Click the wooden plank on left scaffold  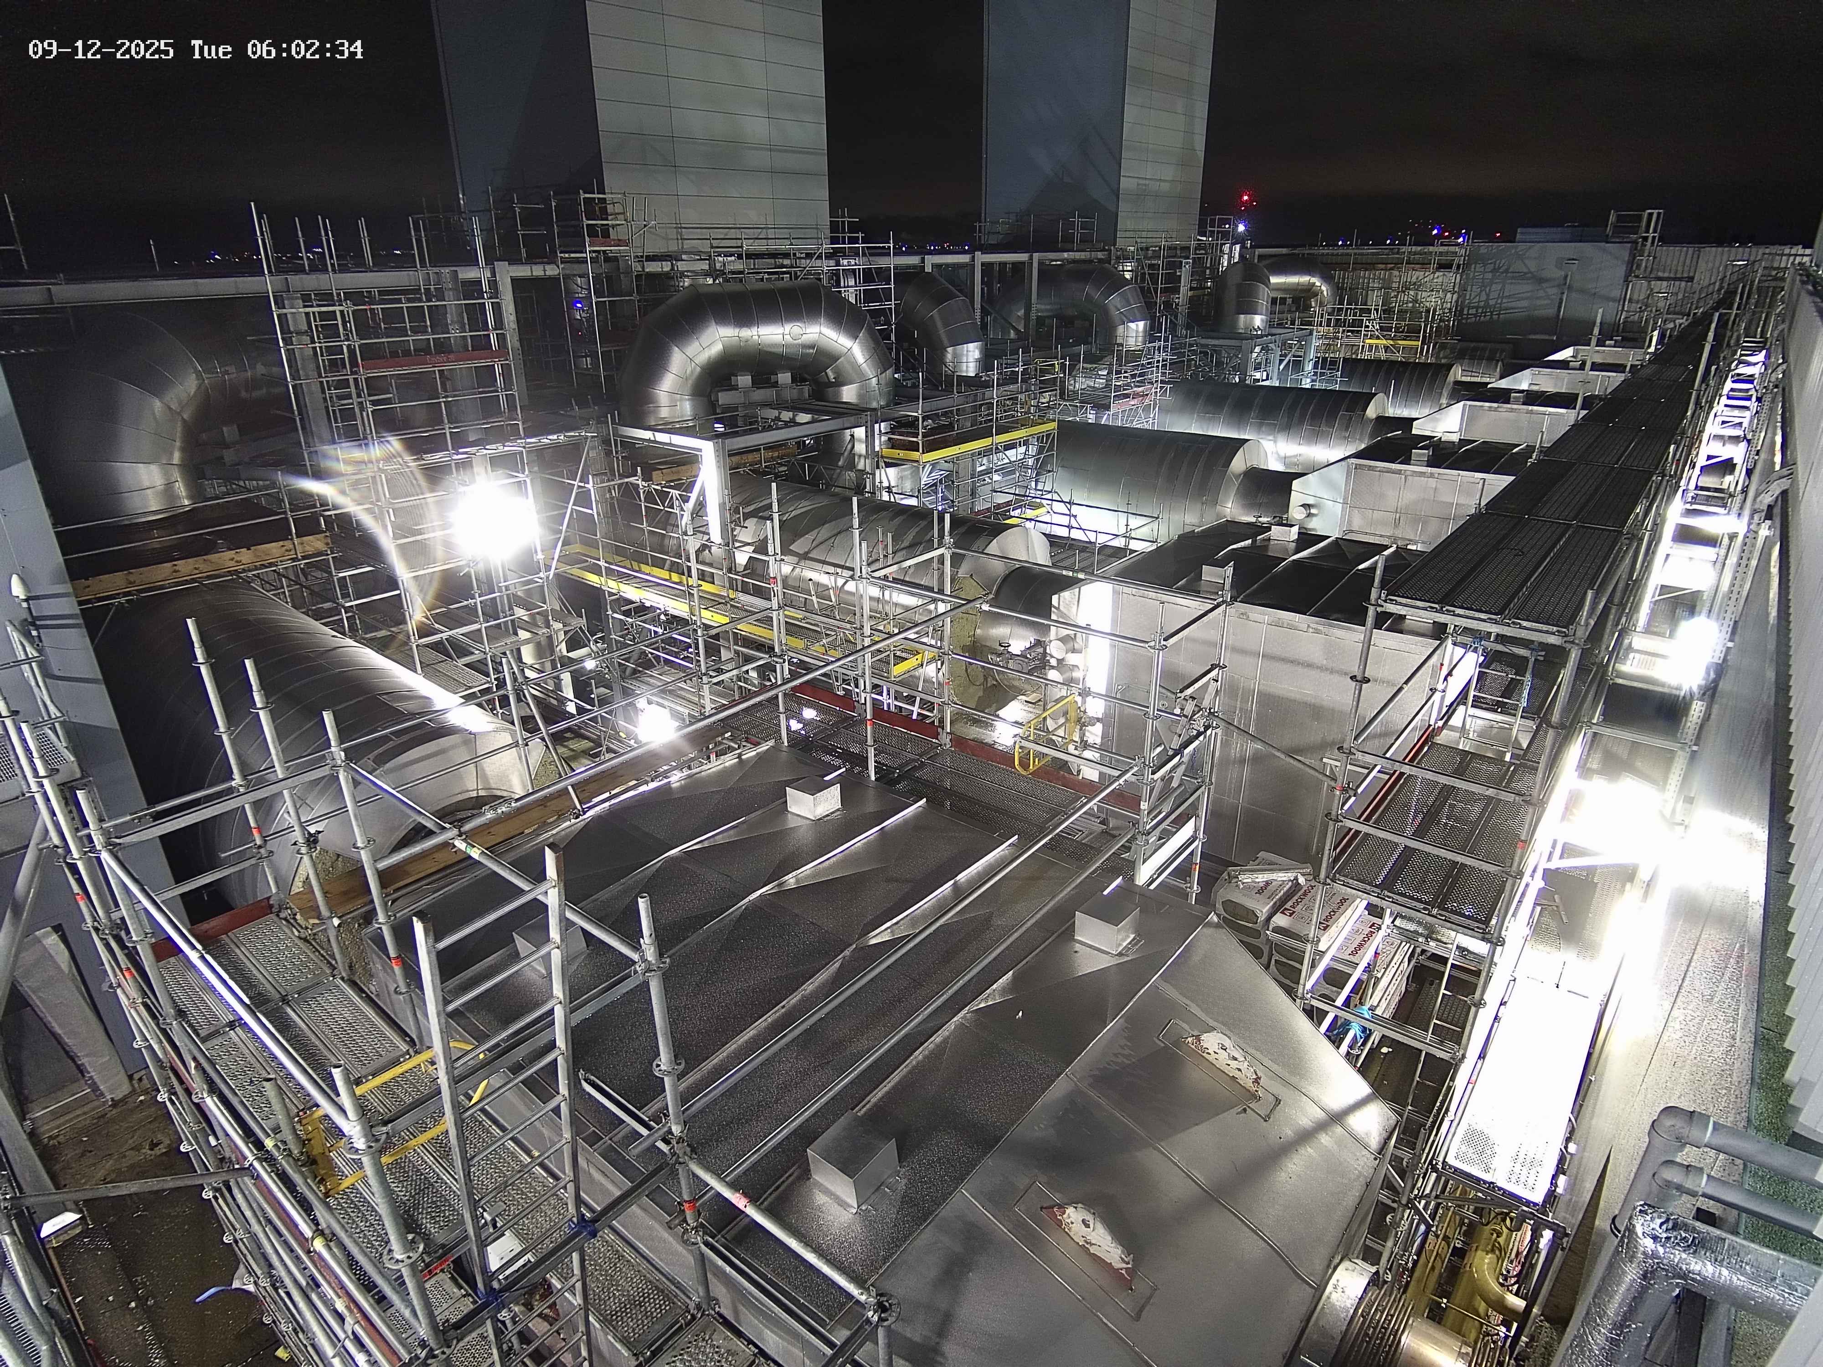[198, 565]
